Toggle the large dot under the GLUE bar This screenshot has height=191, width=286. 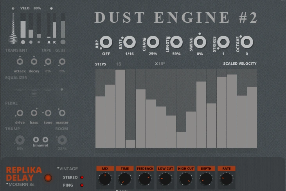point(63,42)
